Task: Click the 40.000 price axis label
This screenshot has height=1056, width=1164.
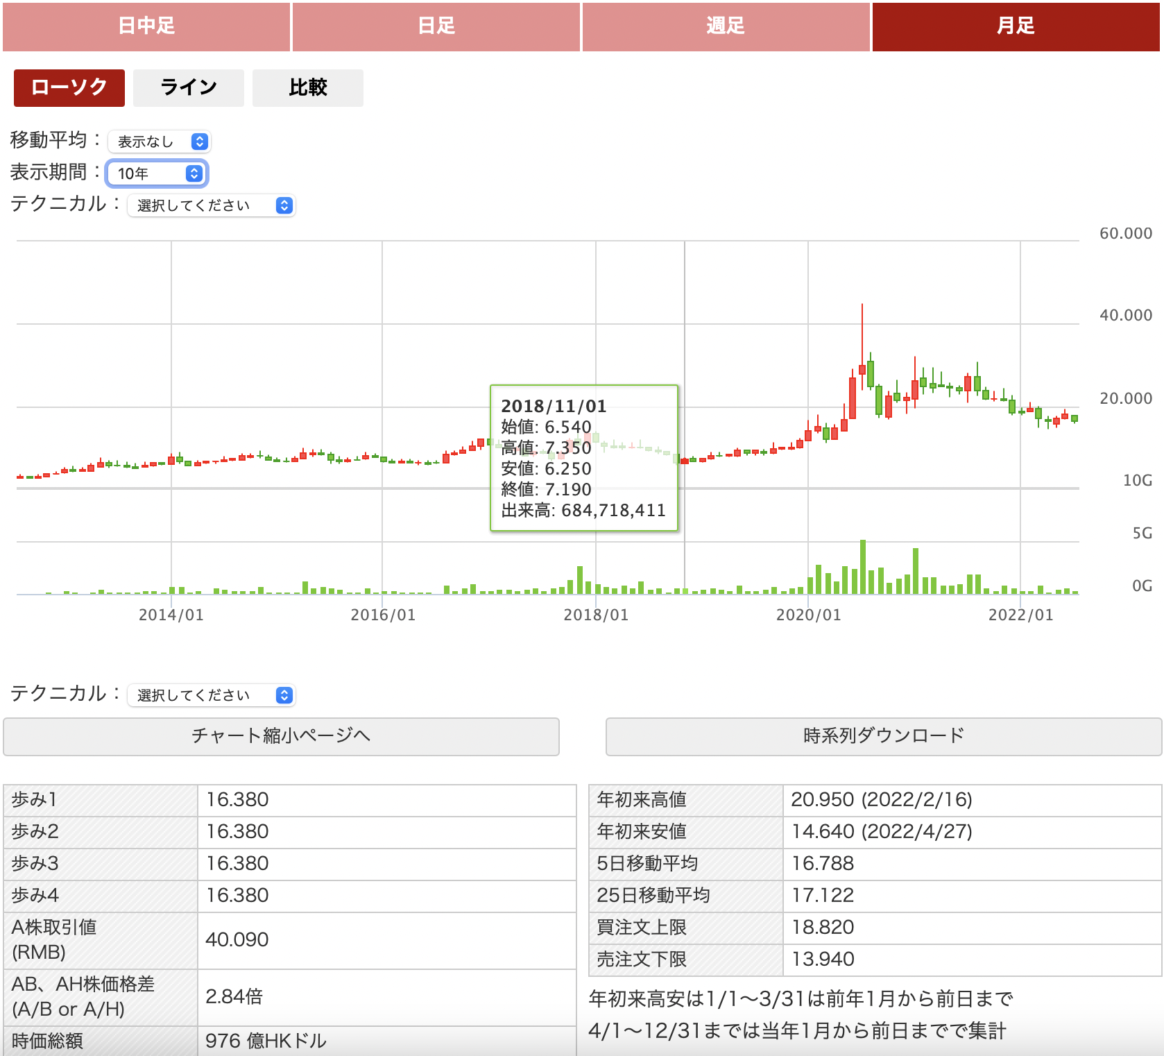Action: (1126, 316)
